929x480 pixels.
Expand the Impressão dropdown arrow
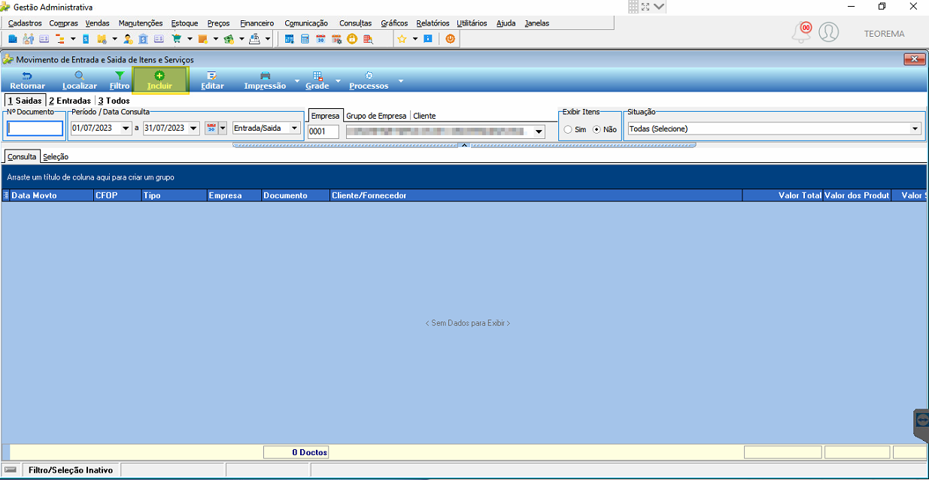click(x=296, y=80)
